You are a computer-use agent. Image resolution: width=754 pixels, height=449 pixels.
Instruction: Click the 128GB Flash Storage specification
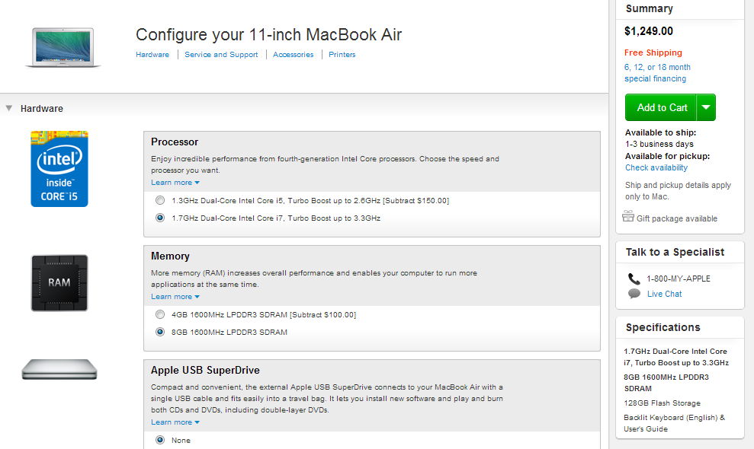[663, 403]
